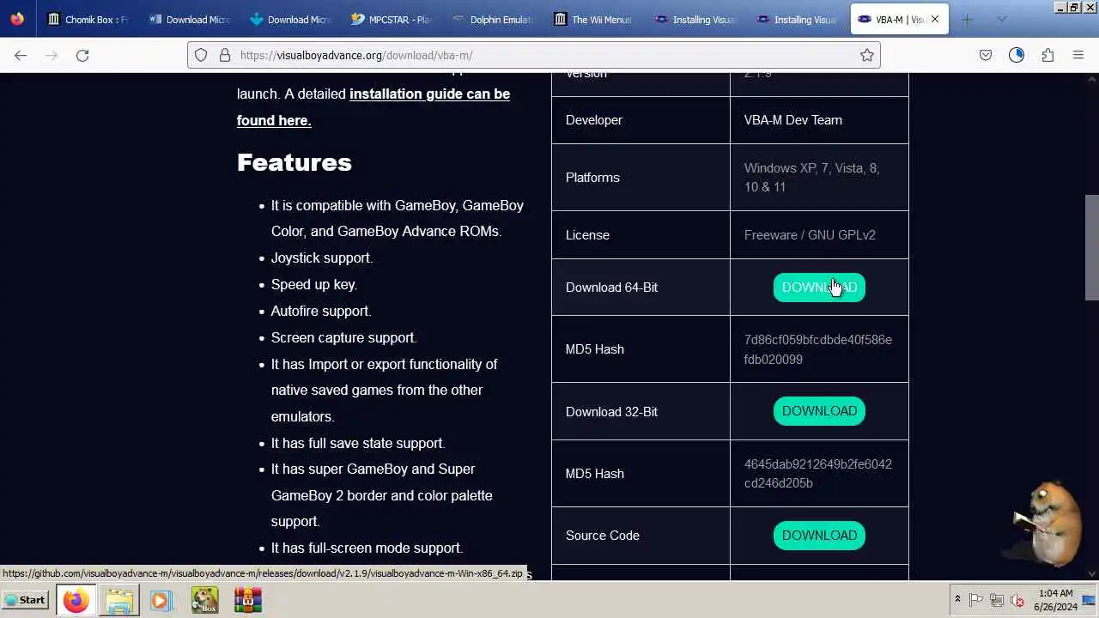Viewport: 1099px width, 618px height.
Task: Click the full save state support item
Action: [357, 444]
